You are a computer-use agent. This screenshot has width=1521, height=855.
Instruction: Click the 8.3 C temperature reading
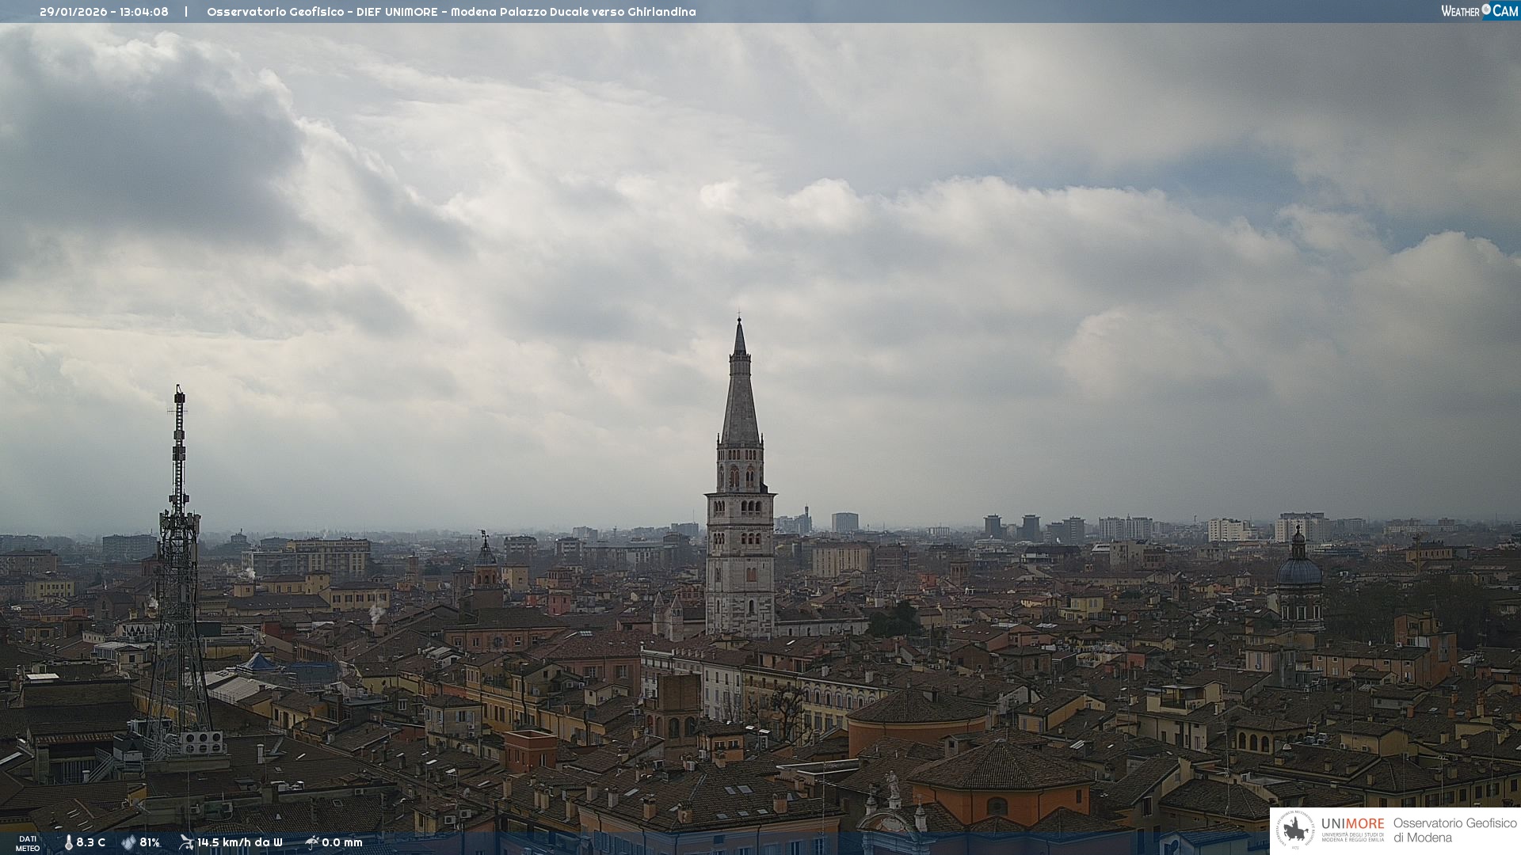coord(91,842)
